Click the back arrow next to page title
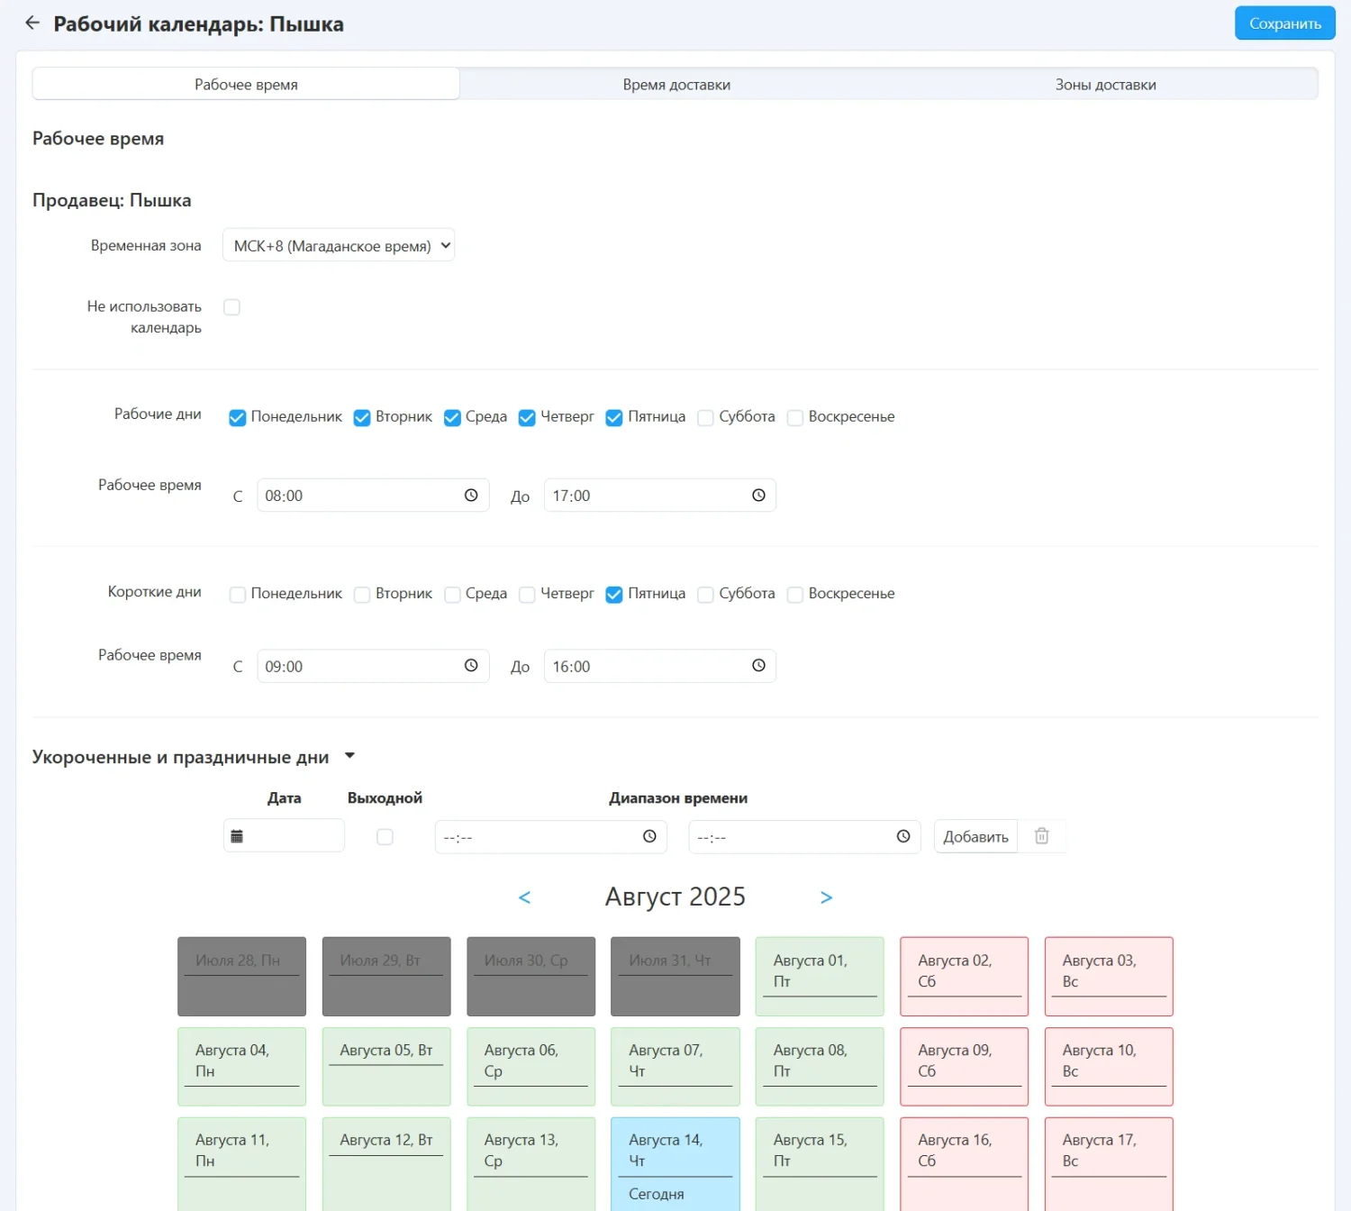The width and height of the screenshot is (1351, 1211). [x=32, y=23]
